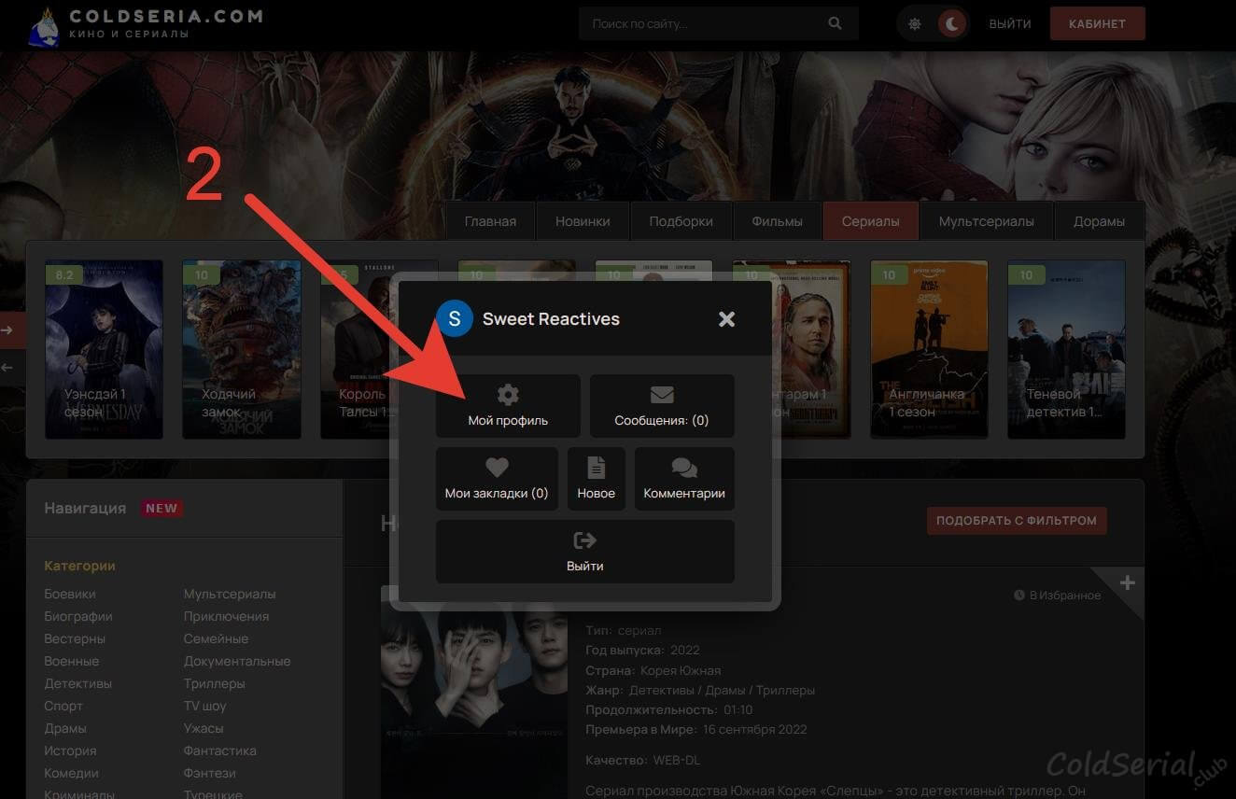Select Семейные category
Viewport: 1236px width, 799px height.
tap(216, 638)
